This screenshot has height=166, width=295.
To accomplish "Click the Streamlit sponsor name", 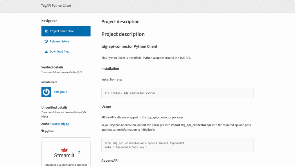I will pos(64,155).
